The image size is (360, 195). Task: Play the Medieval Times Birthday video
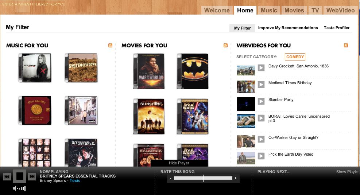click(x=261, y=85)
